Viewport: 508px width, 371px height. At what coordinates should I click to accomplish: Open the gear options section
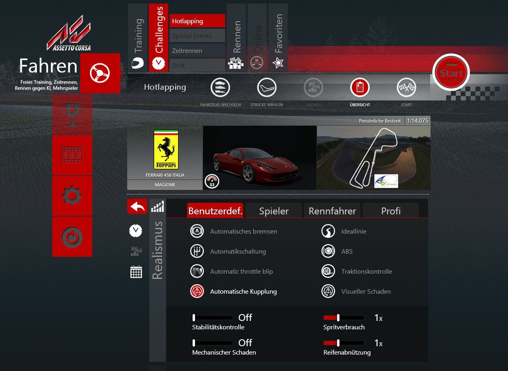(72, 196)
